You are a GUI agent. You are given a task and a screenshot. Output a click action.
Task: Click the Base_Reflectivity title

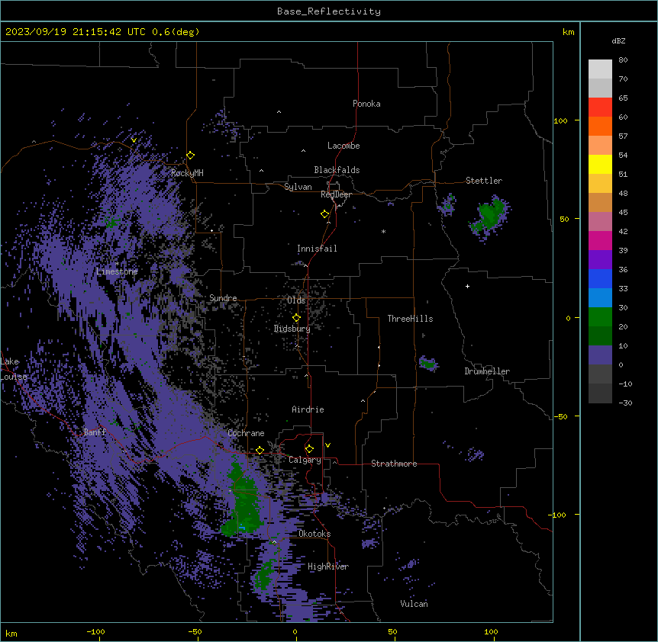(329, 11)
